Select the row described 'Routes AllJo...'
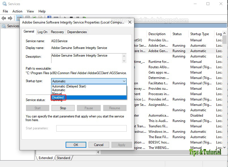Image resolution: width=228 pixels, height=167 pixels. tap(178, 67)
